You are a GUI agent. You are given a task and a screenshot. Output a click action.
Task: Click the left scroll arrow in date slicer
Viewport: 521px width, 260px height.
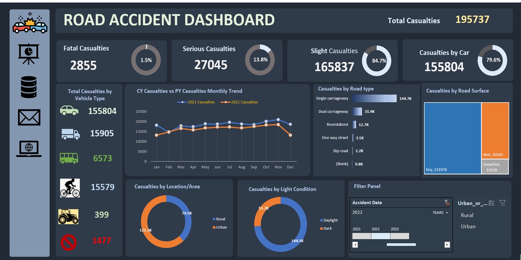pyautogui.click(x=354, y=245)
